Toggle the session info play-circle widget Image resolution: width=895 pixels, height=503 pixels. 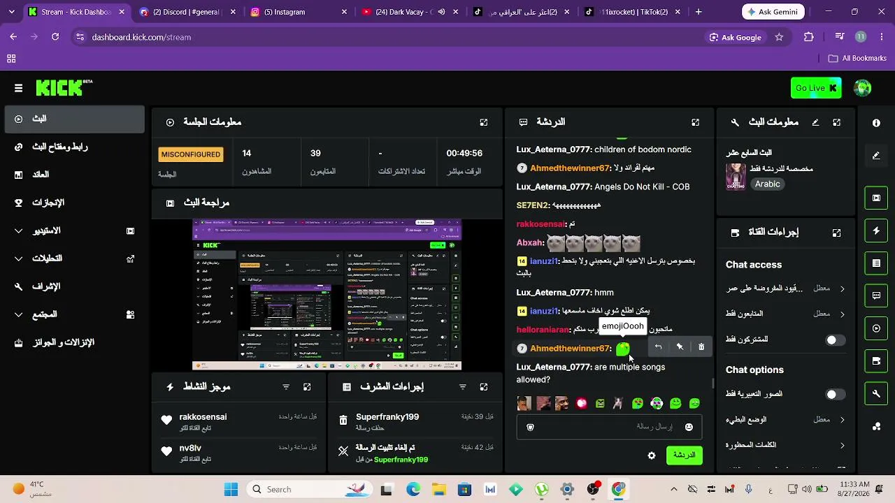[x=877, y=328]
